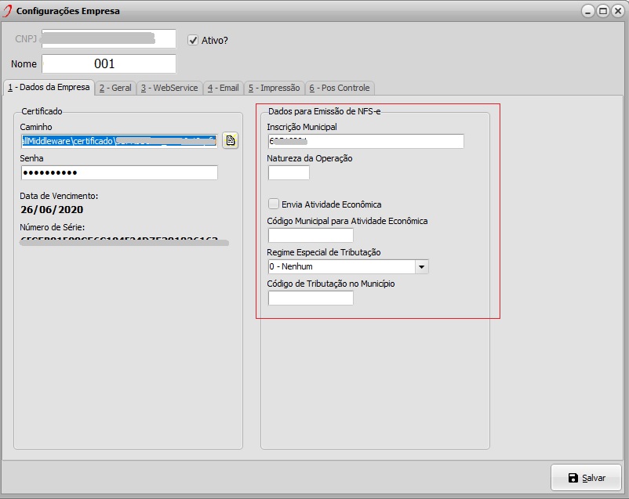This screenshot has width=629, height=499.
Task: Click the Certificado group heading
Action: (x=42, y=111)
